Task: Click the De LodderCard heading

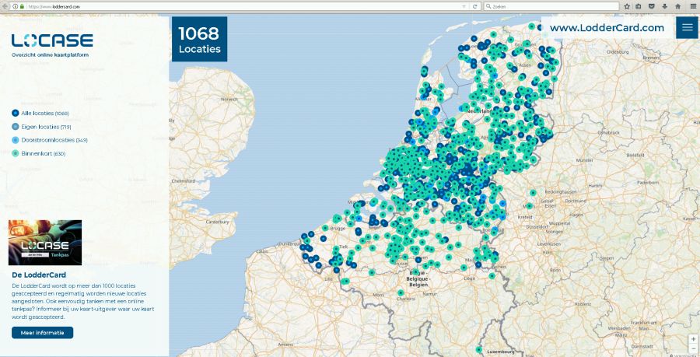Action: point(39,275)
